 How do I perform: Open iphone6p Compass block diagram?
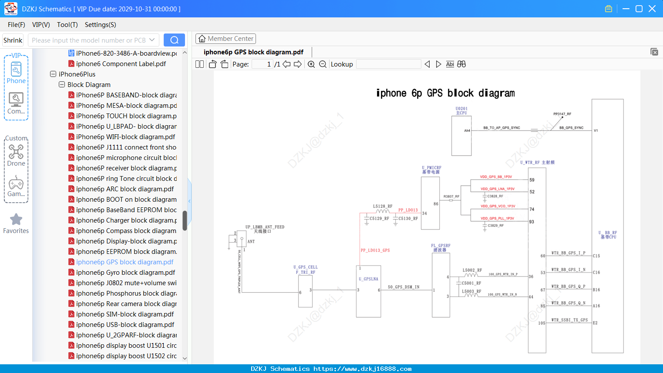(126, 231)
